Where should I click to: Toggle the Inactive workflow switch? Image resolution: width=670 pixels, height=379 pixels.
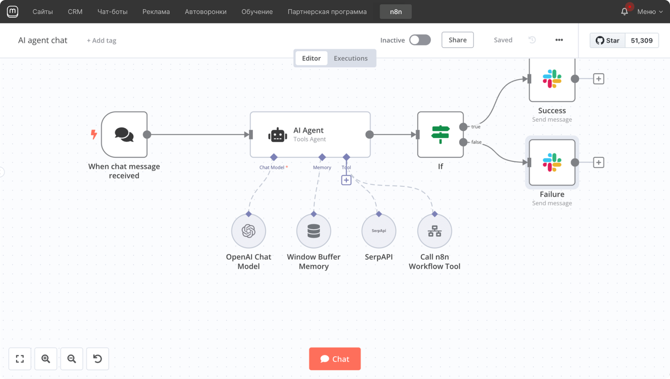[420, 40]
